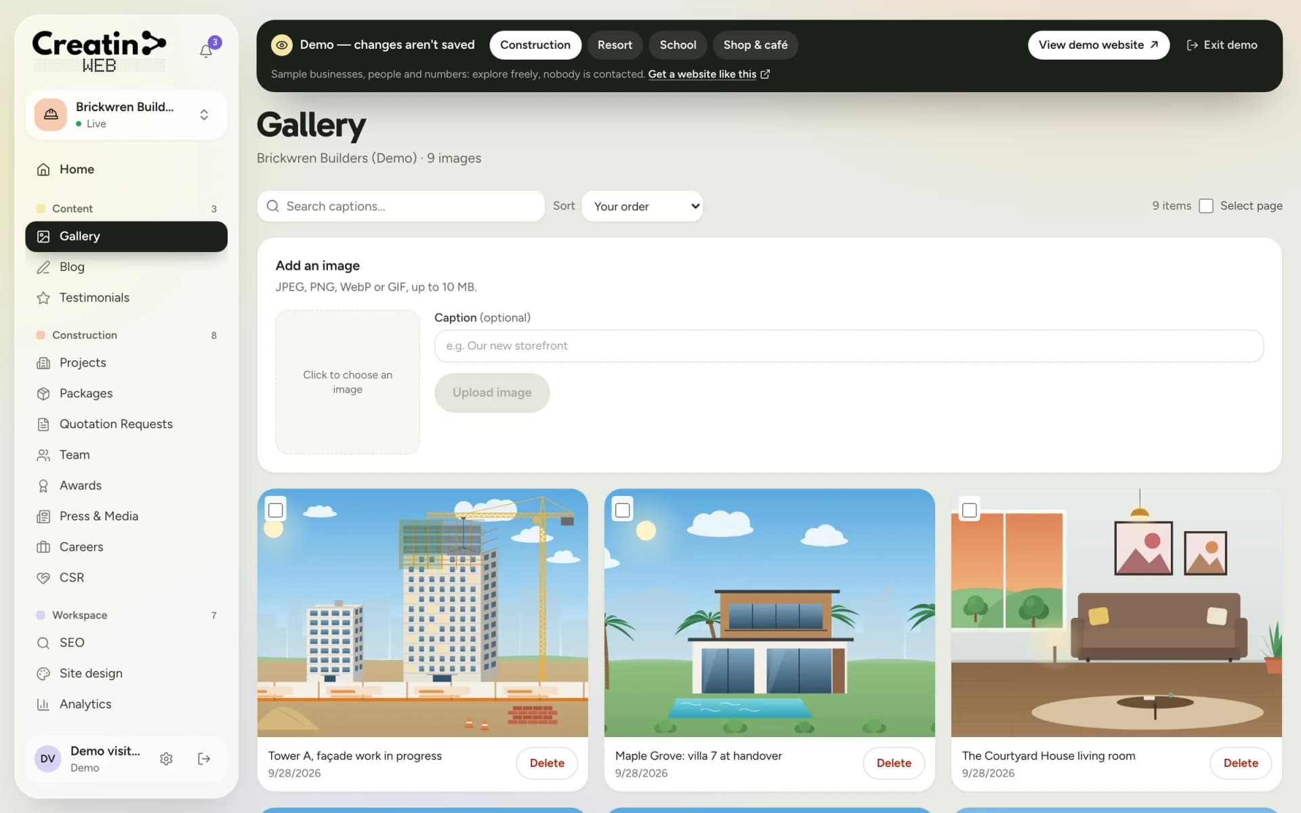Open Quotation Requests in the sidebar
Image resolution: width=1301 pixels, height=813 pixels.
(x=126, y=424)
